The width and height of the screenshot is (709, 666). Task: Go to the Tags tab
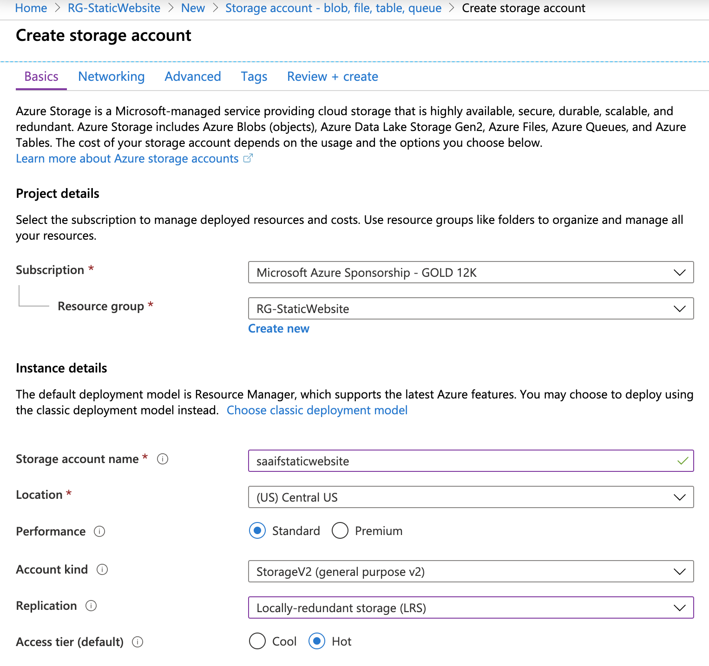click(x=254, y=77)
